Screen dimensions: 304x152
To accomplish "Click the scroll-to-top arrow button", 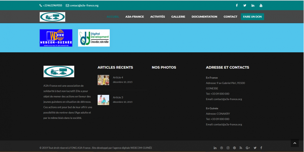I will click(x=295, y=143).
